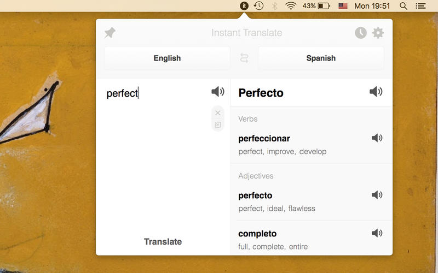Open the English source language dropdown
The image size is (438, 273).
(167, 58)
